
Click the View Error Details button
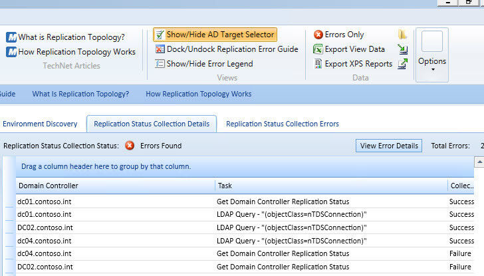coord(389,146)
